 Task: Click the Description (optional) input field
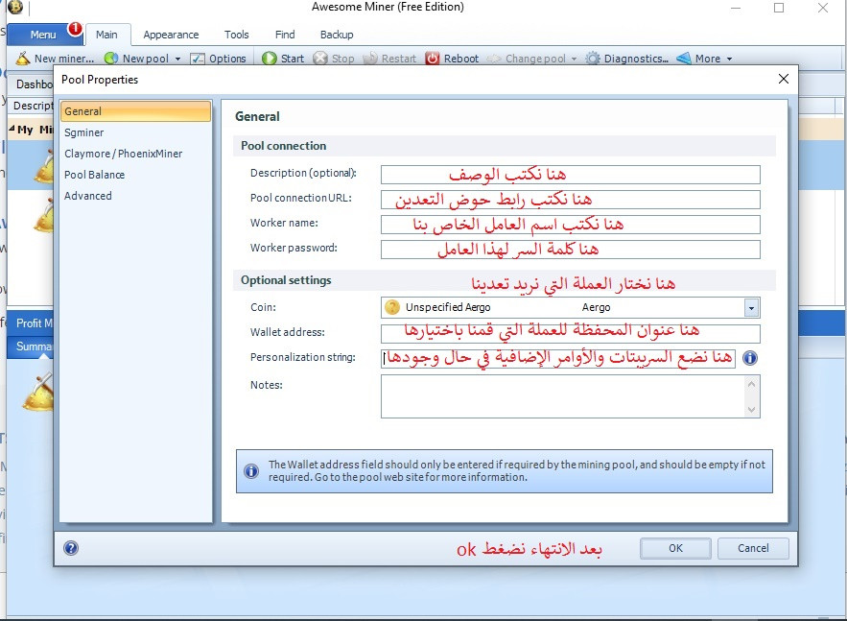(x=571, y=175)
